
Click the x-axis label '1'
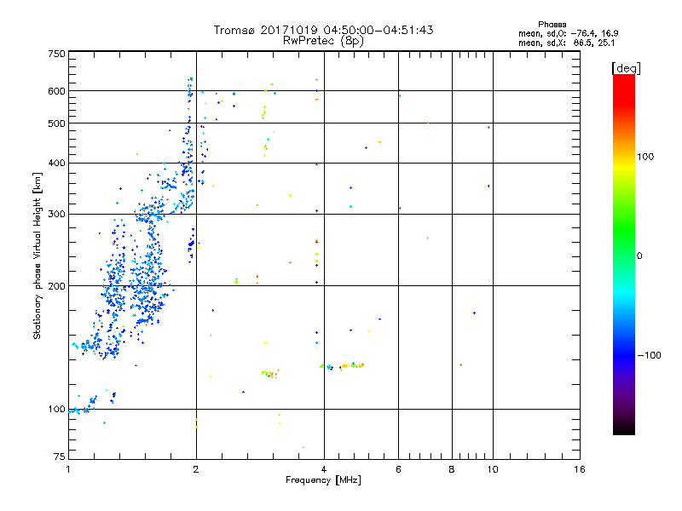click(x=68, y=469)
